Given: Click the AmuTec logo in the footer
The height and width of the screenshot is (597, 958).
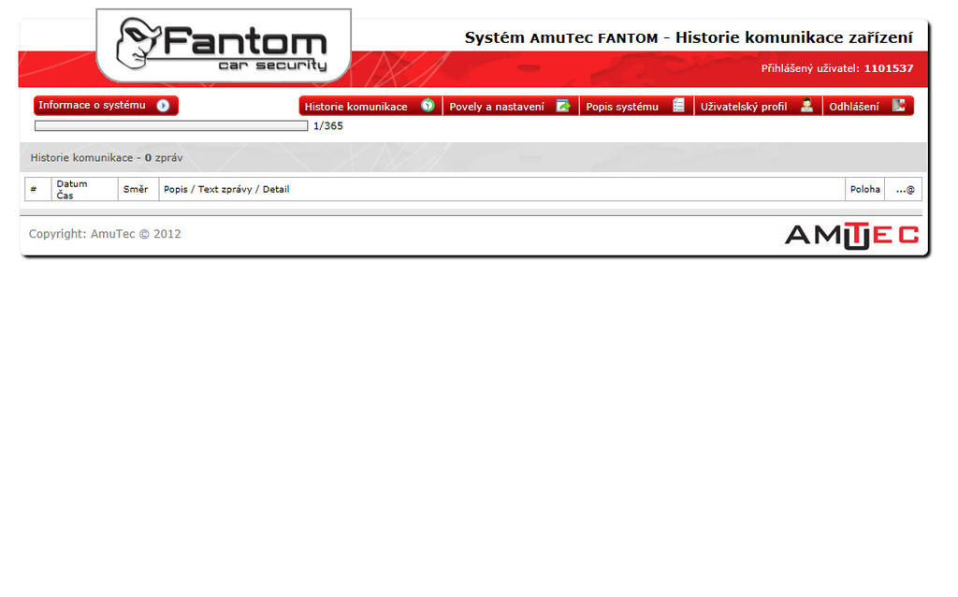Looking at the screenshot, I should click(x=851, y=235).
